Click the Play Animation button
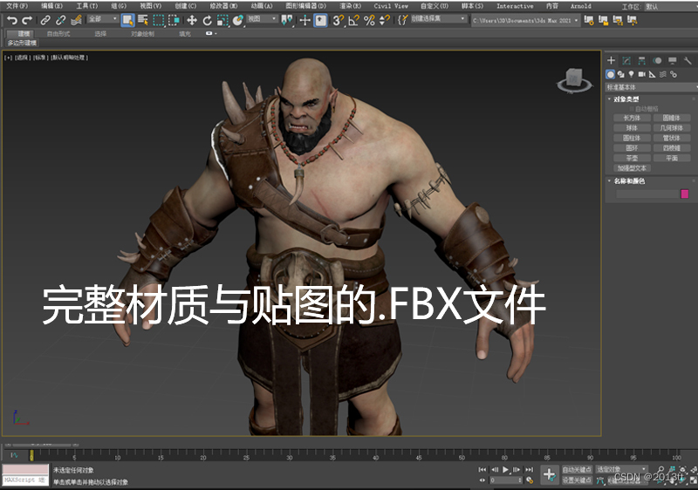 tap(505, 470)
